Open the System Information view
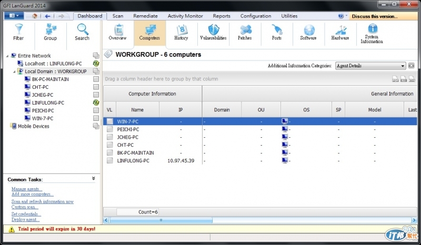Viewport: 421px width, 245px height. (x=372, y=34)
